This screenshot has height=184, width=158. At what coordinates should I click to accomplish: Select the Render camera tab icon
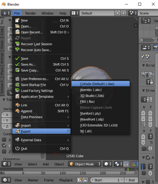point(156,47)
